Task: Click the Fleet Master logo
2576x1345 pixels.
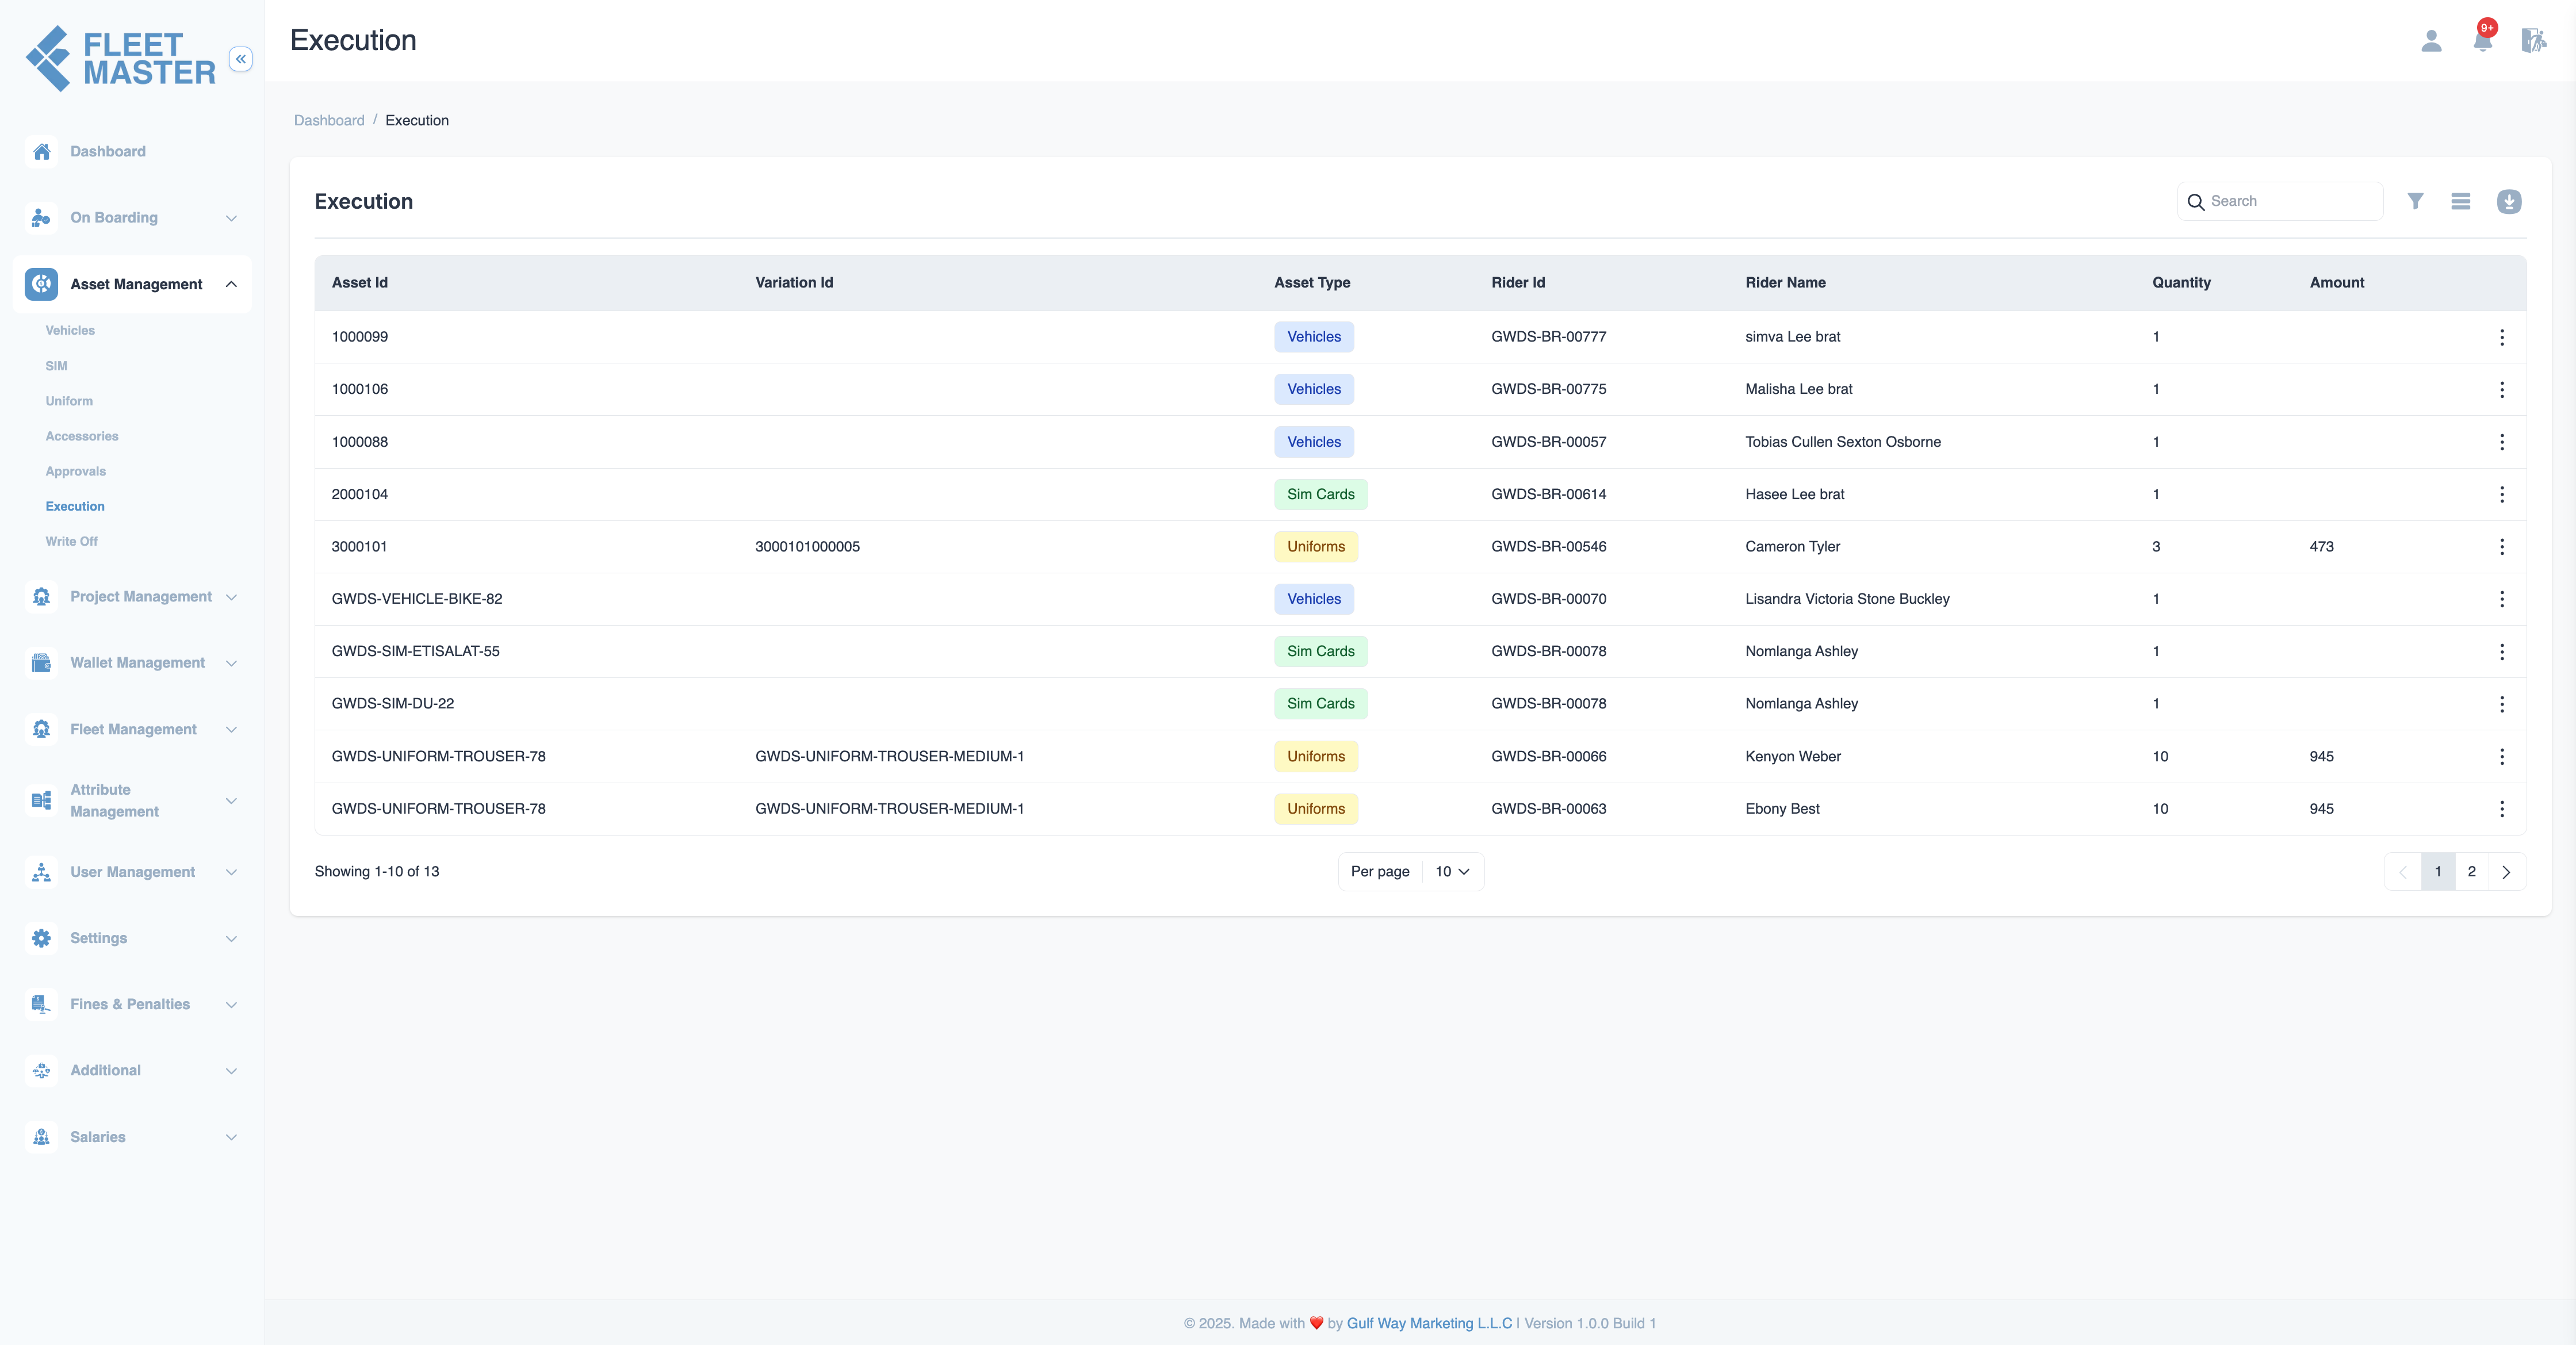Action: (x=121, y=58)
